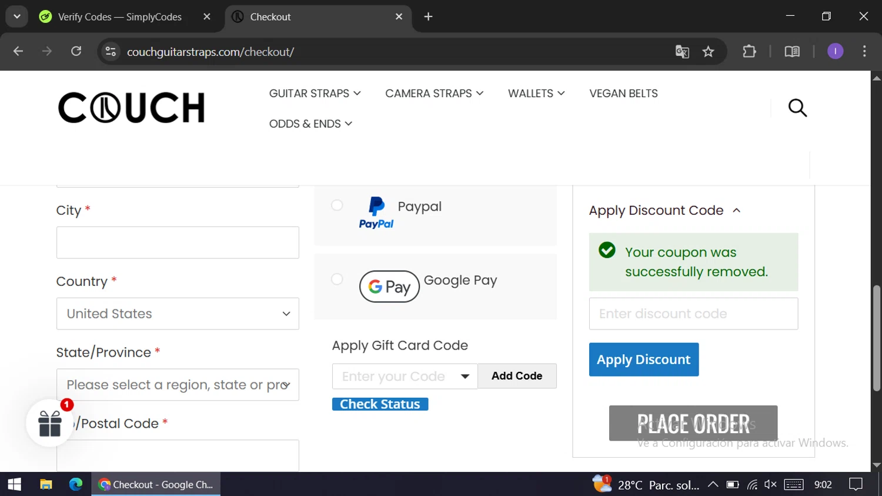This screenshot has width=882, height=496.
Task: Expand the Guitar Straps menu
Action: coord(315,94)
